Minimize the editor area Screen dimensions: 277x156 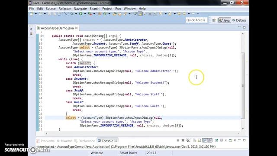click(239, 27)
